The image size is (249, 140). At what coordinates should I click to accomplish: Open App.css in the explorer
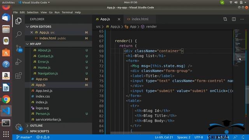[58, 79]
